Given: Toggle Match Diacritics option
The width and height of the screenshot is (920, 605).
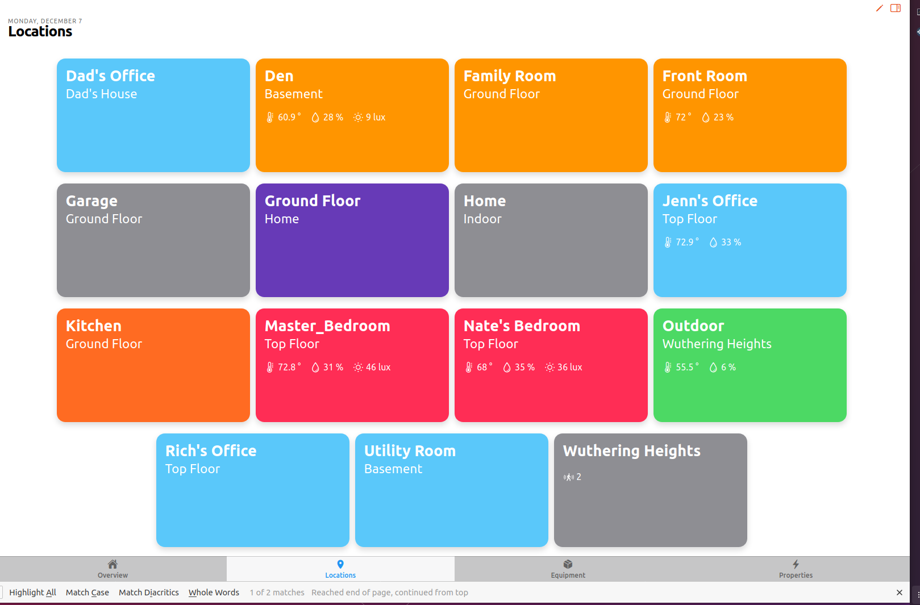Looking at the screenshot, I should [x=149, y=593].
